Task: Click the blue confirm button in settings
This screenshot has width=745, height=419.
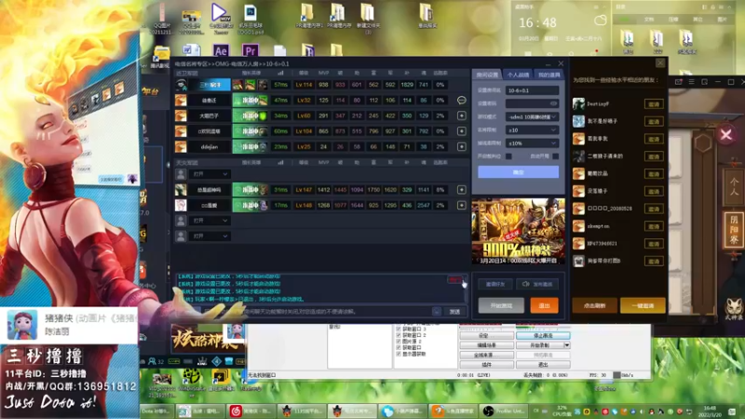Action: 518,172
